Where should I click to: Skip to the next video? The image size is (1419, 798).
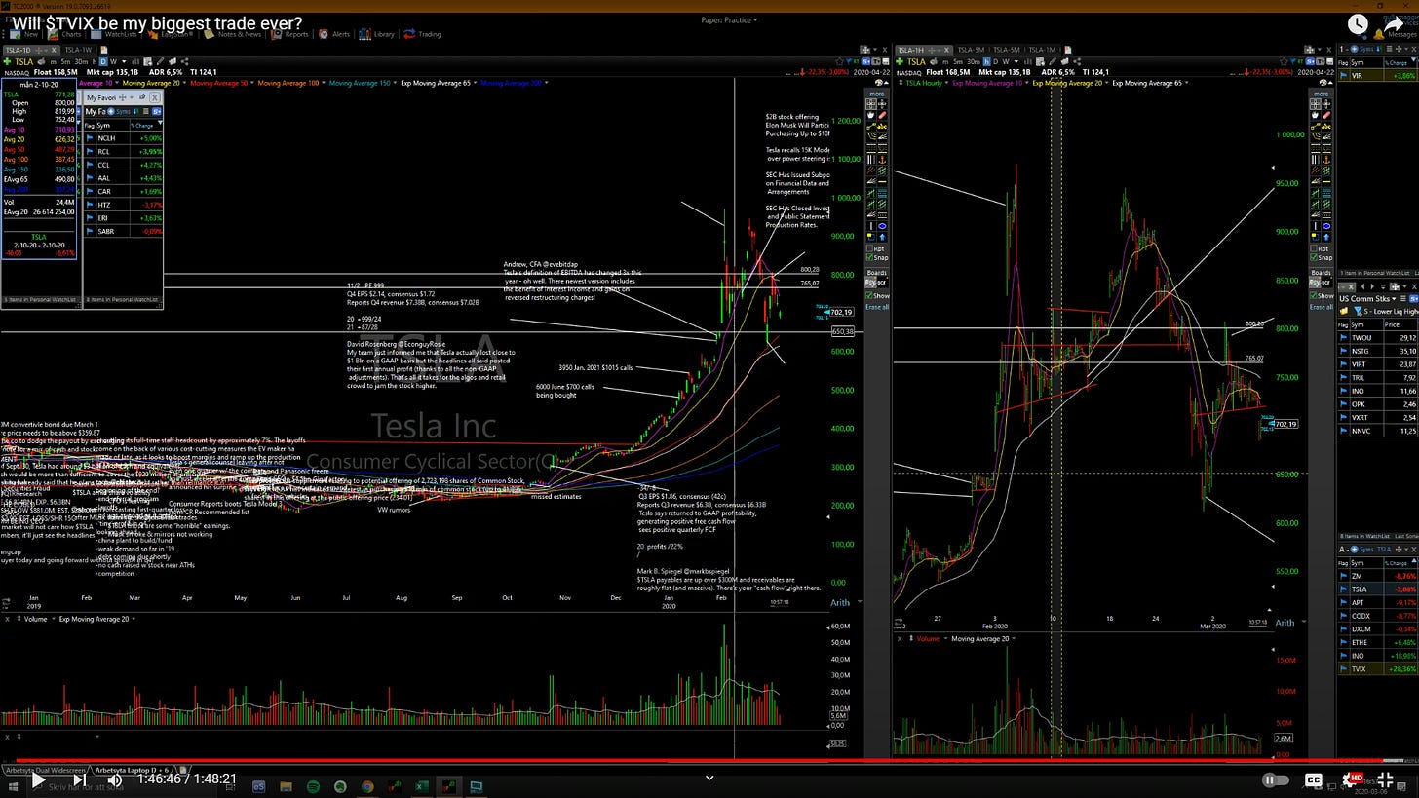80,779
